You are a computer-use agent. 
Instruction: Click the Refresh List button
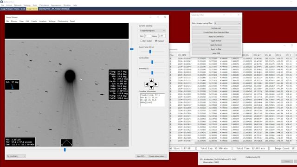(216, 28)
